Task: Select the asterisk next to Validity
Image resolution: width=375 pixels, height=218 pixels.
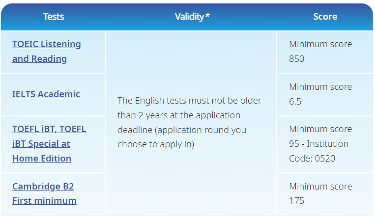Action: [x=207, y=15]
